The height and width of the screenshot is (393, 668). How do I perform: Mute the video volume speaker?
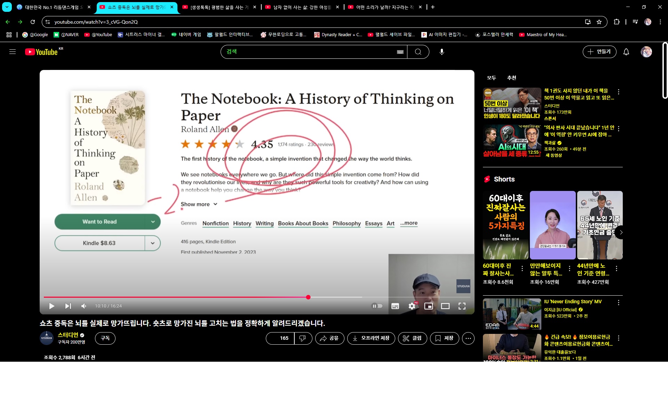point(84,306)
